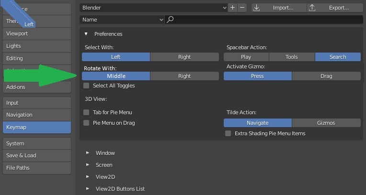This screenshot has height=195, width=366.
Task: Open the Lights preferences tab
Action: click(x=37, y=46)
